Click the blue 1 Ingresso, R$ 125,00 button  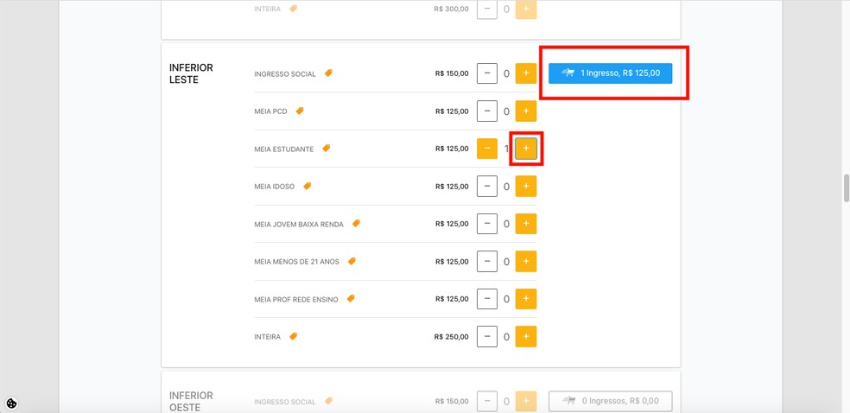pos(611,73)
